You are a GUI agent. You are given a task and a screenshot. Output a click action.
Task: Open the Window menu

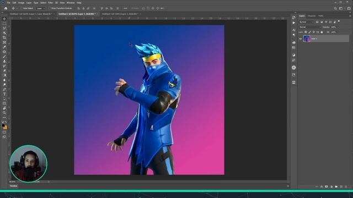click(x=71, y=3)
